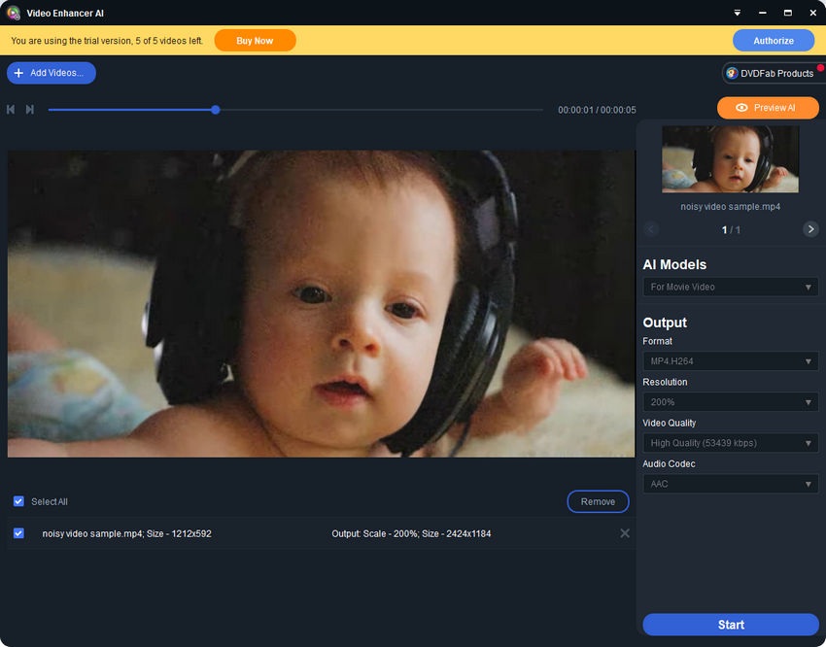Click the previous frame playback icon
This screenshot has height=647, width=826.
click(x=11, y=110)
